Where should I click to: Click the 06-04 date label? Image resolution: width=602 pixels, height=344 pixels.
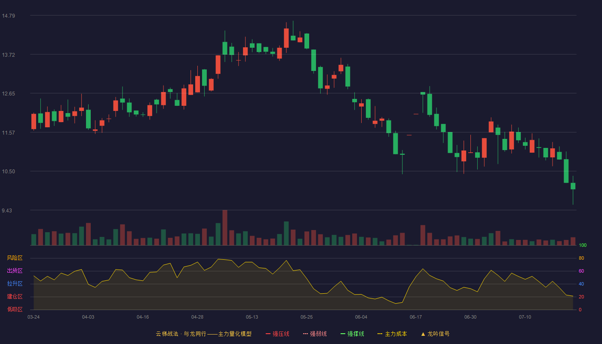pyautogui.click(x=361, y=317)
